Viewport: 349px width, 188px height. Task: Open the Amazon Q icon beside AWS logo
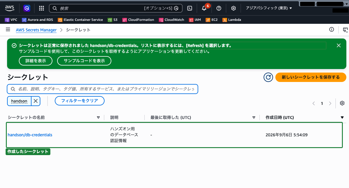coord(27,8)
